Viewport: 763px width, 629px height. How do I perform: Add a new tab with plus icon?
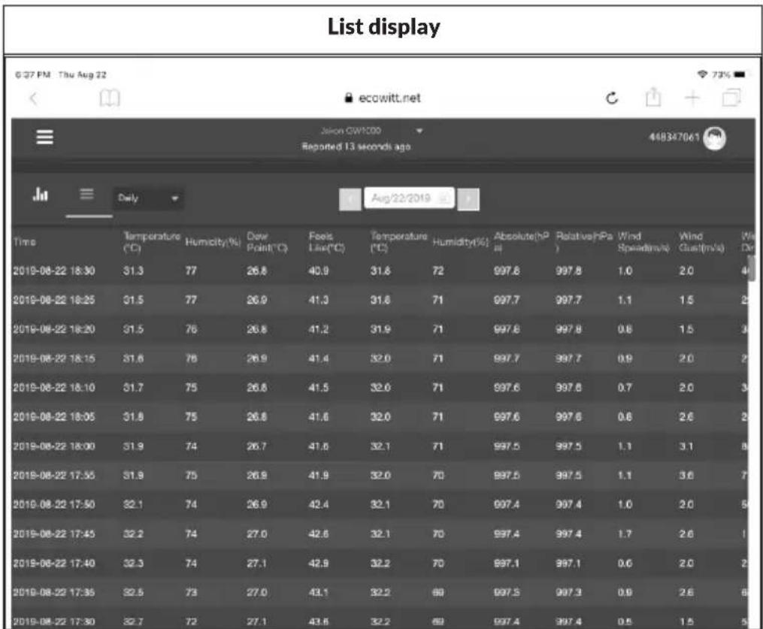click(692, 98)
